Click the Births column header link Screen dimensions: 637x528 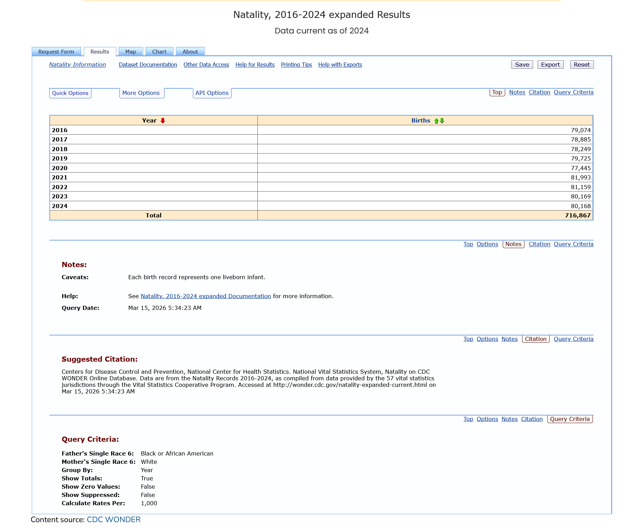point(421,120)
